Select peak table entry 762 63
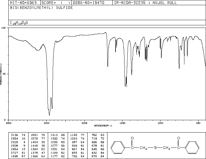Image resolution: width=206 pixels, height=159 pixels. coord(98,135)
